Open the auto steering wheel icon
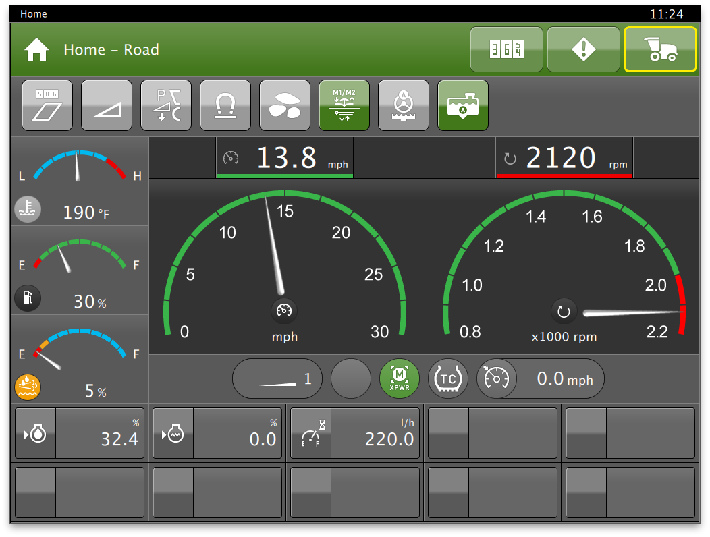 (x=404, y=105)
